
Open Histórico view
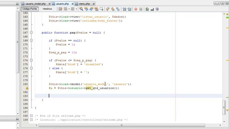[x=47, y=9]
